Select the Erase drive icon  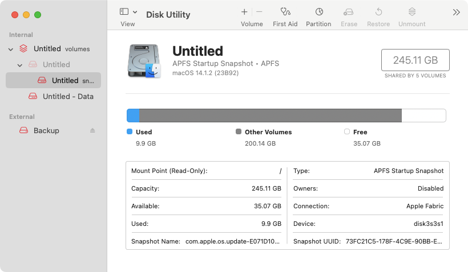(348, 12)
